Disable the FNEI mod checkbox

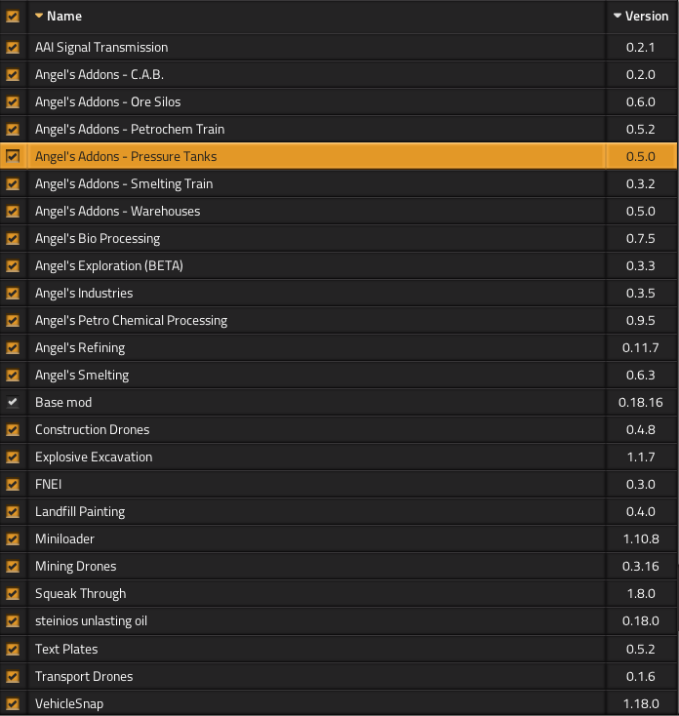coord(13,484)
